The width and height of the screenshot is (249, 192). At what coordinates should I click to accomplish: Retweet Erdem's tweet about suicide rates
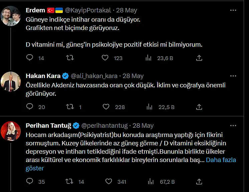tap(70, 58)
